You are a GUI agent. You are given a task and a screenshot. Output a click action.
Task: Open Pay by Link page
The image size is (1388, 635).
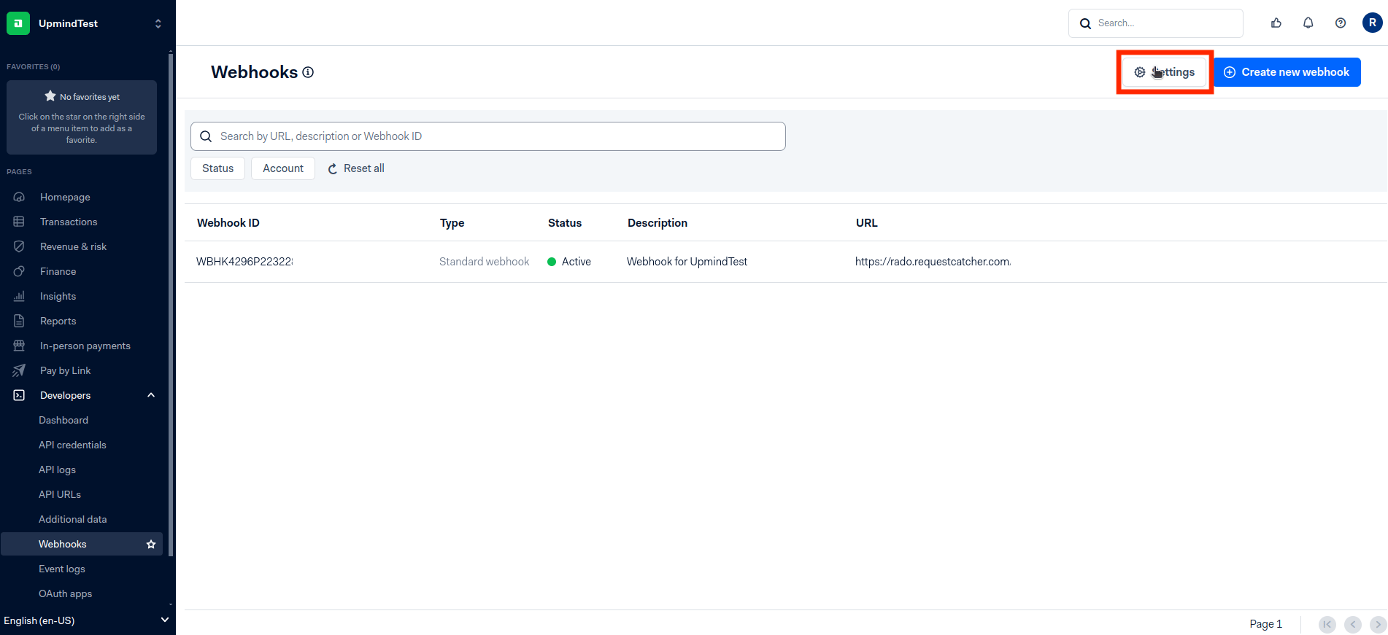pyautogui.click(x=65, y=370)
